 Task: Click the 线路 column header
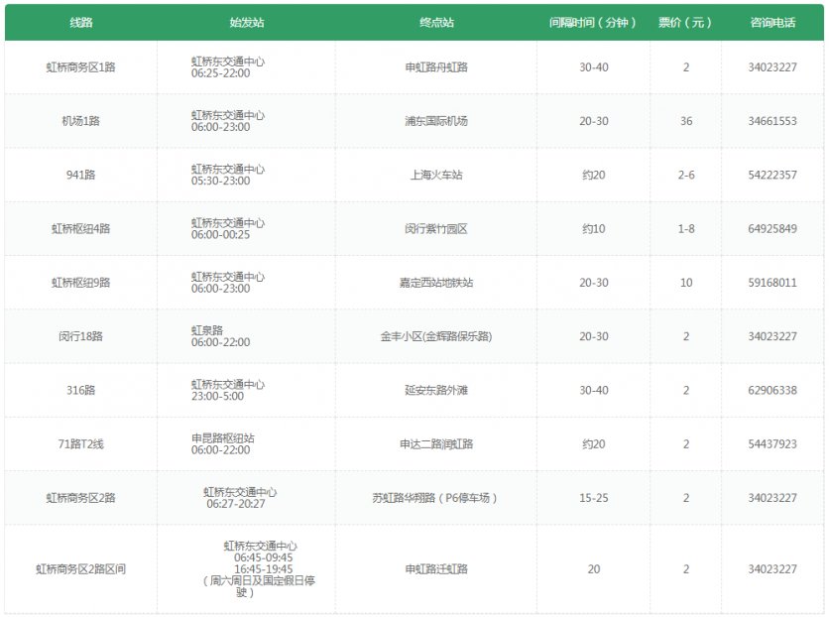point(80,22)
